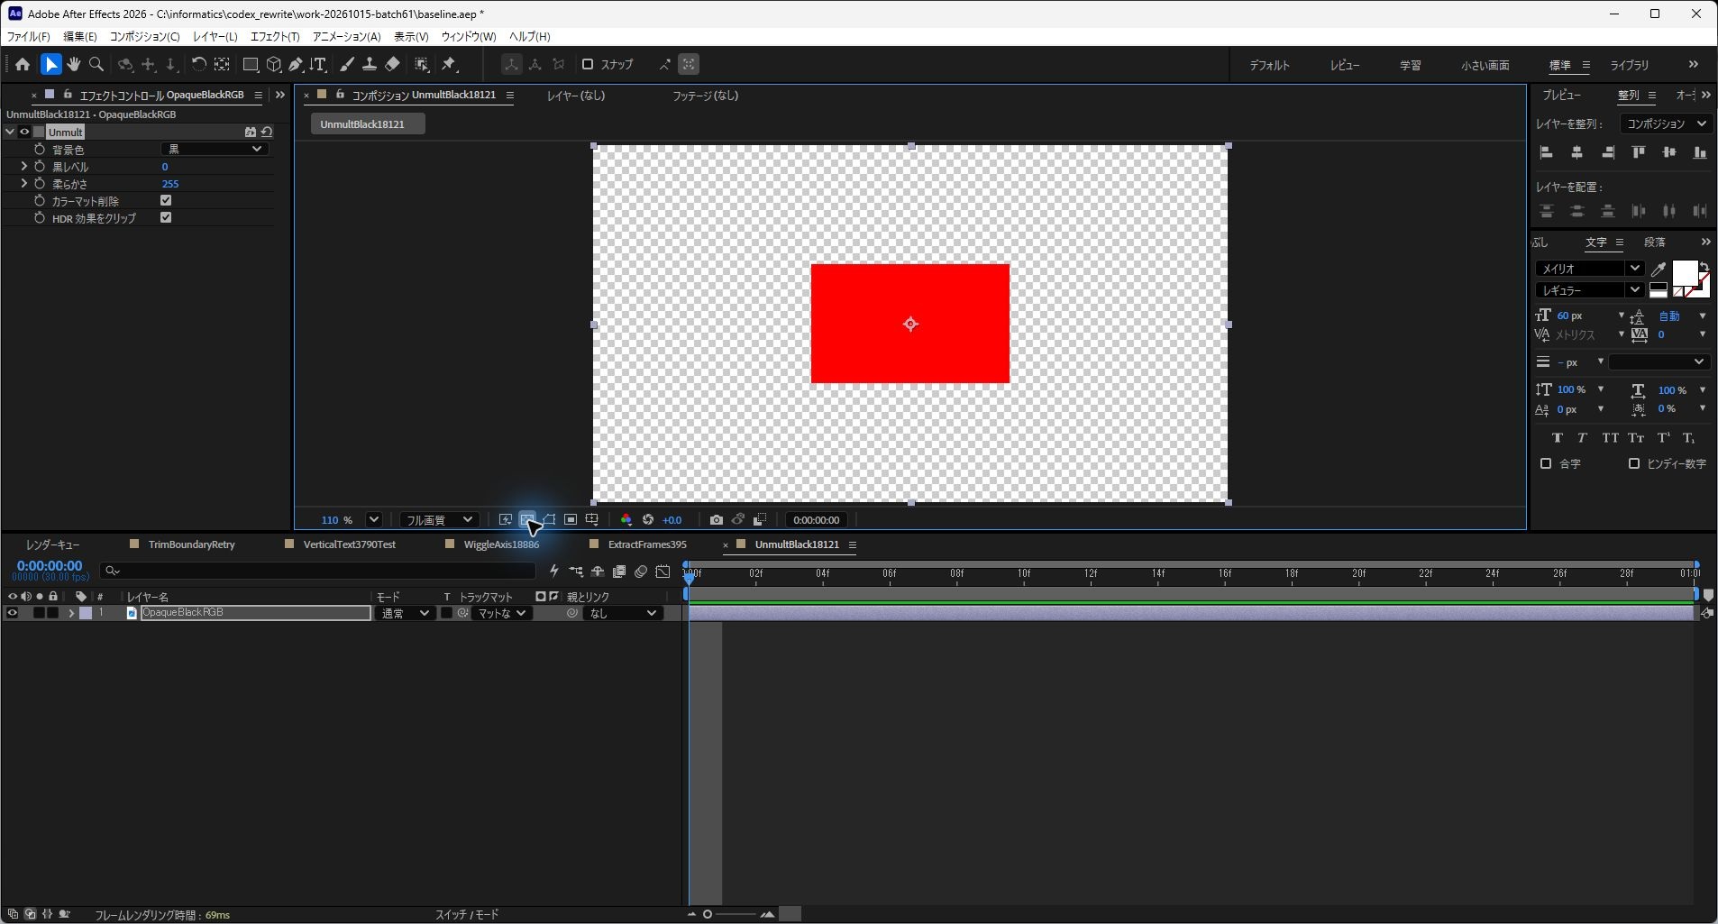1718x924 pixels.
Task: Select the Brush tool
Action: (x=346, y=64)
